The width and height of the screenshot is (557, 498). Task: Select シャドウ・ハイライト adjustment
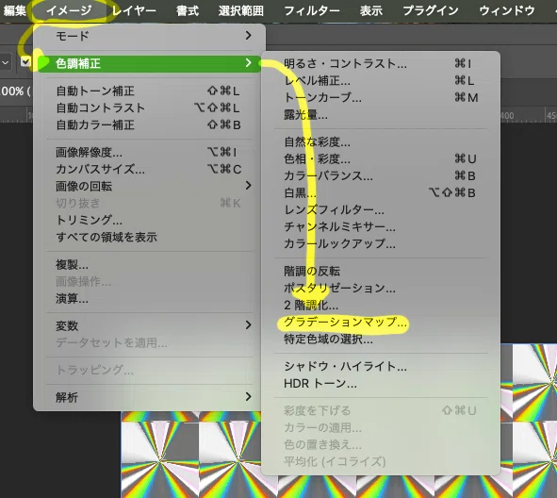(381, 367)
